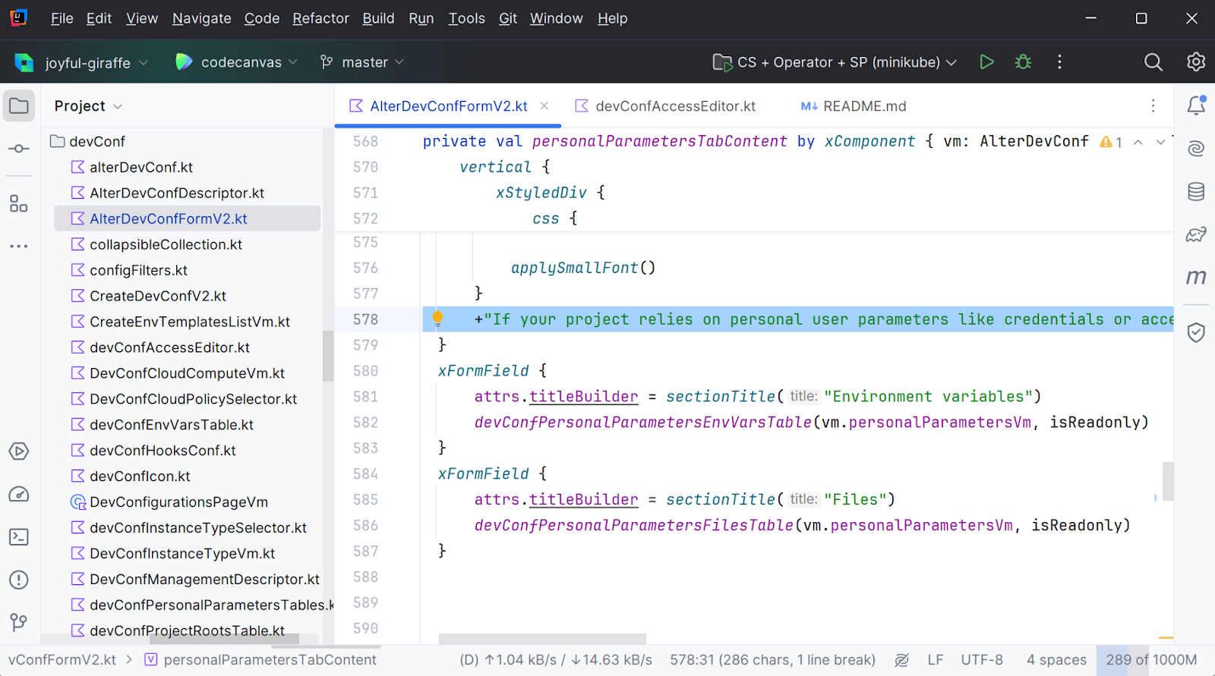
Task: Click vConfFormV2.kt breadcrumb
Action: tap(62, 660)
